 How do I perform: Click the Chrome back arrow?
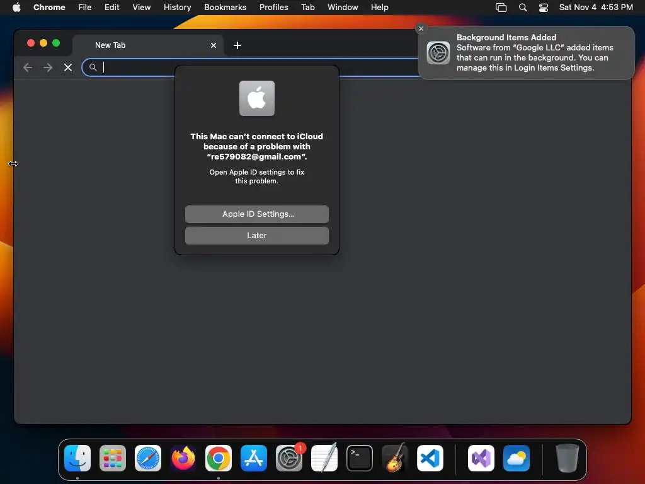coord(28,67)
